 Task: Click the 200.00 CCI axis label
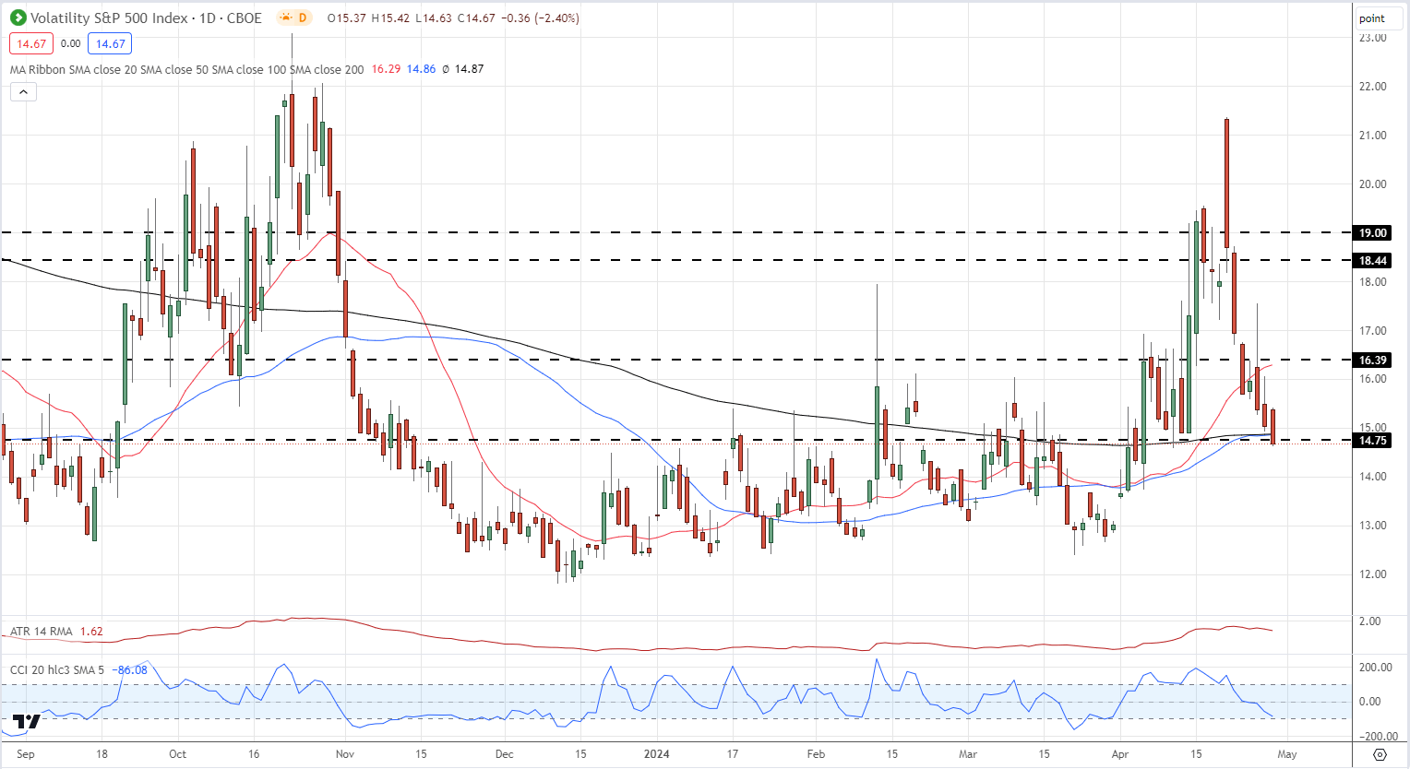point(1376,668)
